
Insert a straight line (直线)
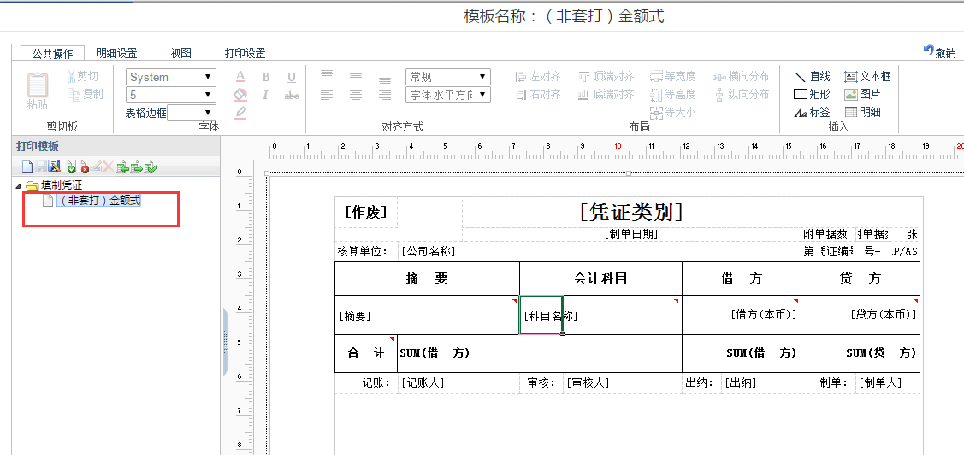(x=812, y=77)
